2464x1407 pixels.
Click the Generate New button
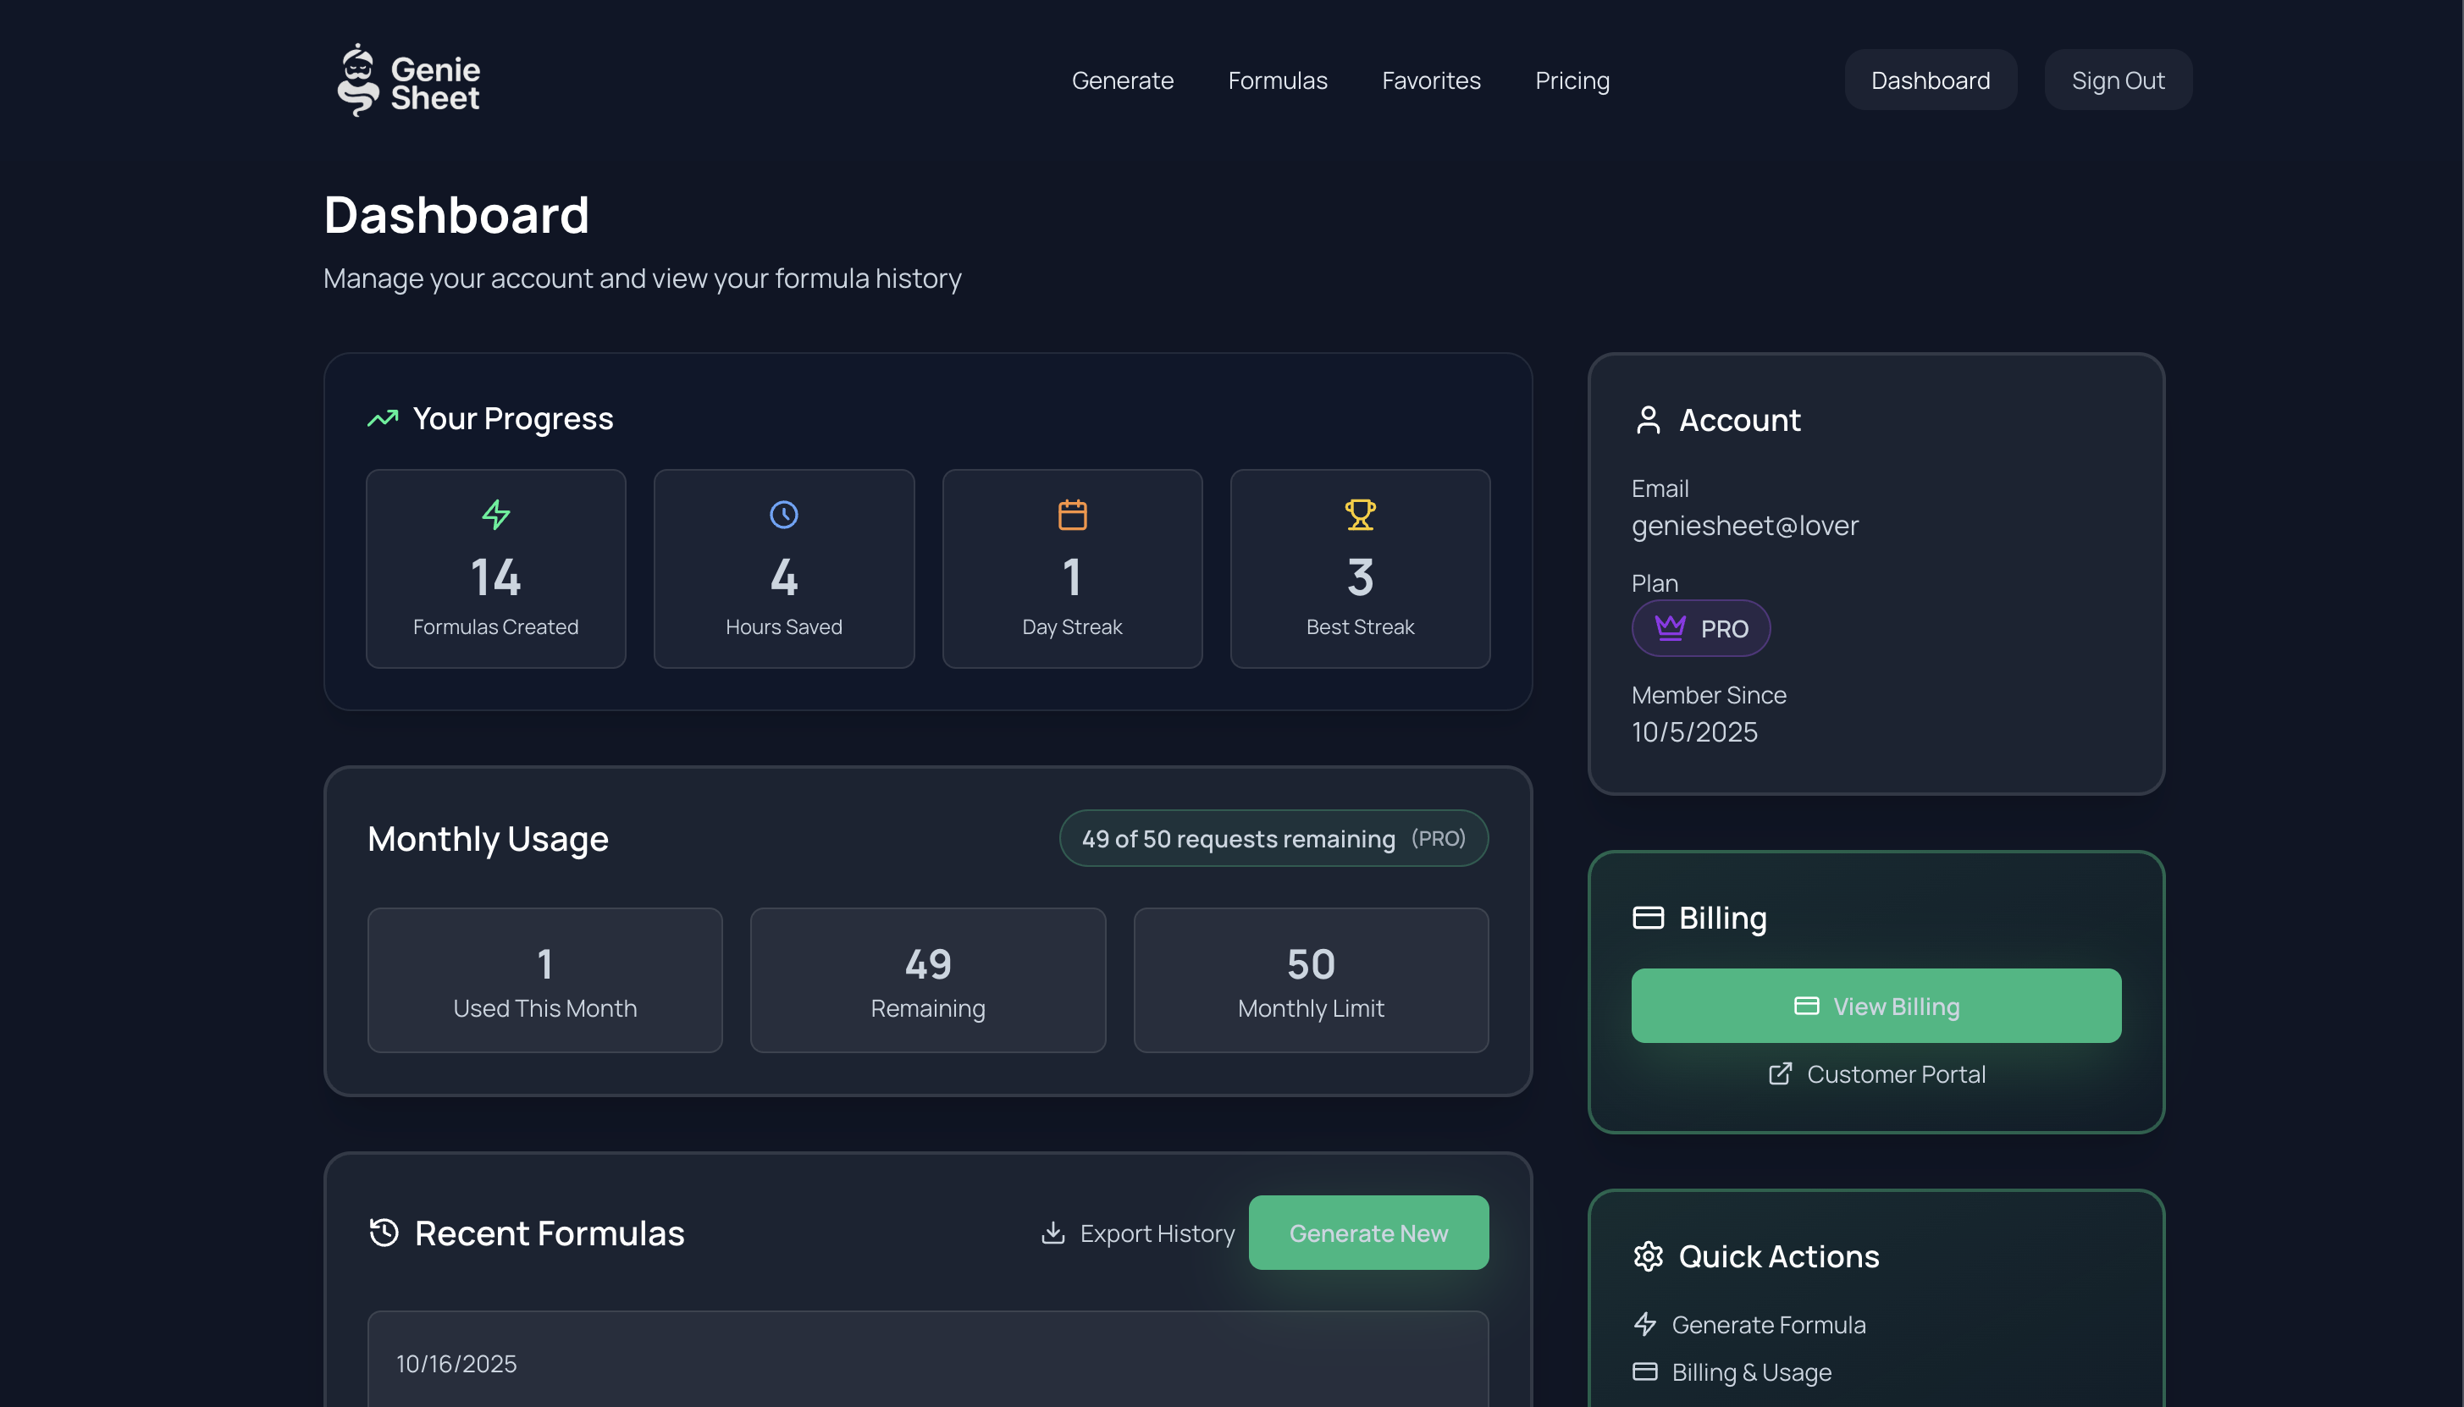pyautogui.click(x=1367, y=1233)
